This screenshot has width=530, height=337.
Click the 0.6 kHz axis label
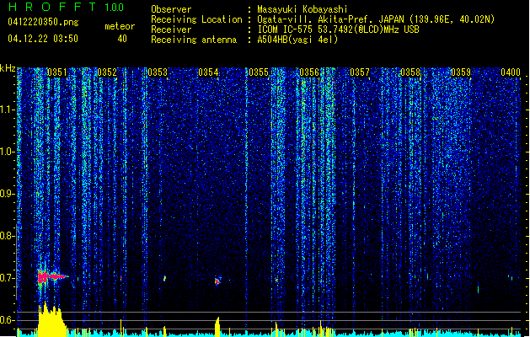click(7, 320)
